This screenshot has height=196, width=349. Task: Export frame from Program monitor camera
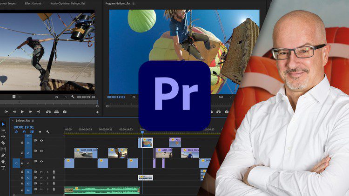pyautogui.click(x=227, y=112)
